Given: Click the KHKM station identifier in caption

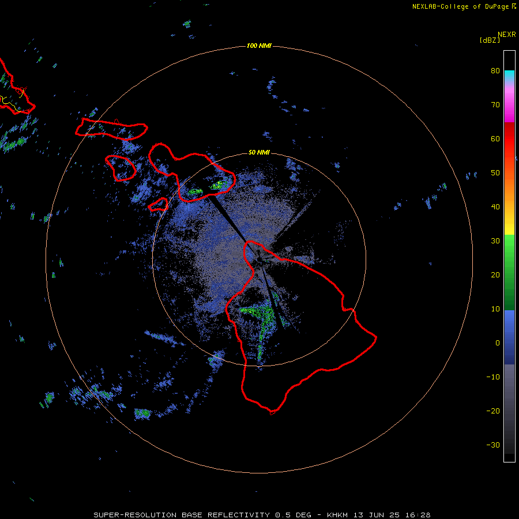Looking at the screenshot, I should tap(337, 515).
